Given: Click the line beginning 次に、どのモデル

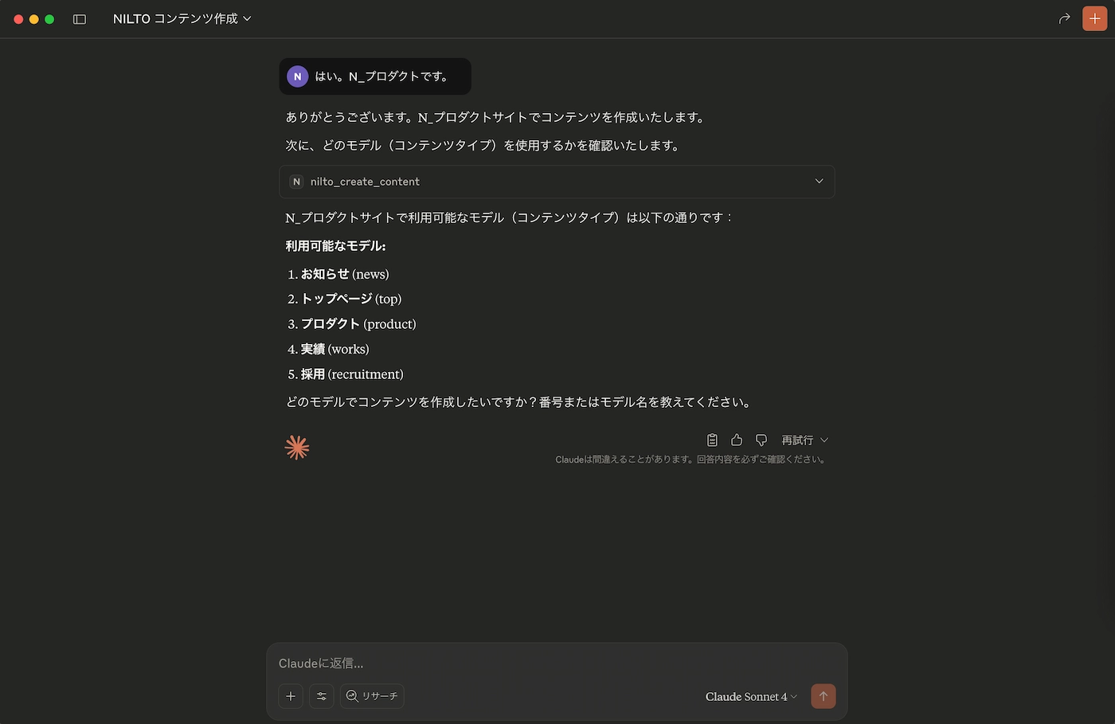Looking at the screenshot, I should coord(483,146).
